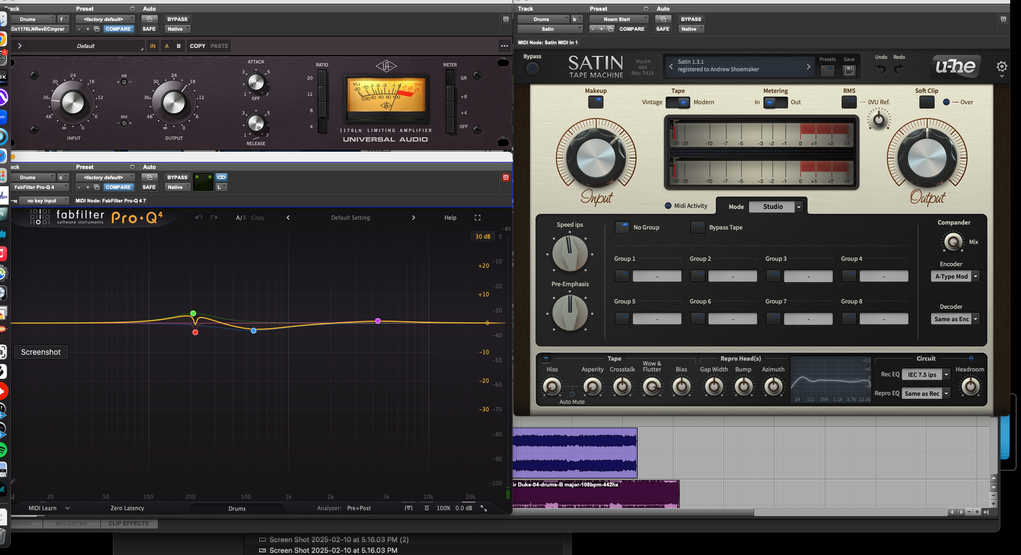Enable the No Group toggle

(x=622, y=227)
